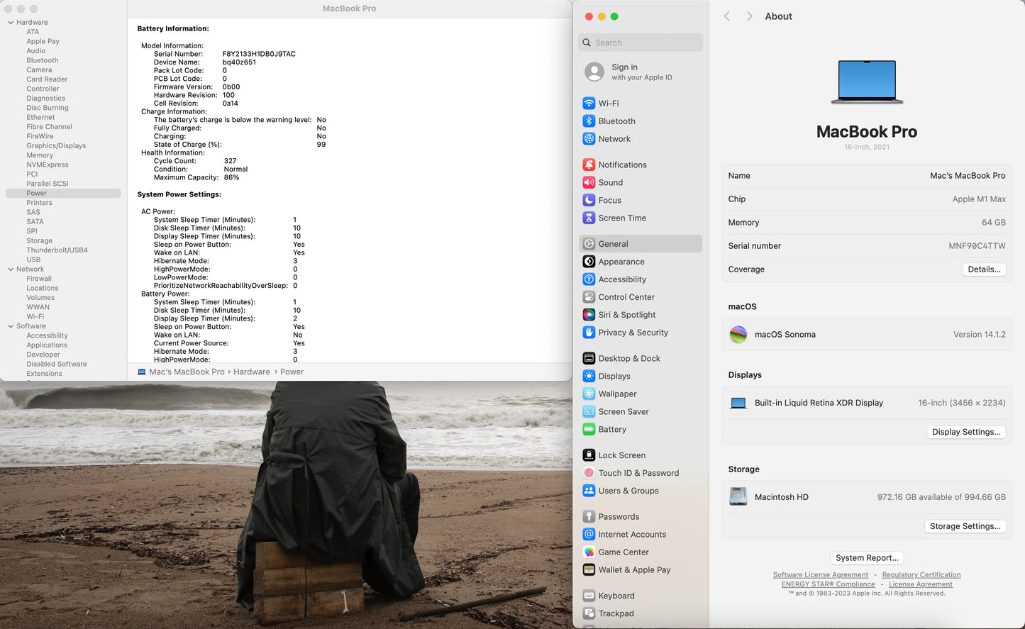Click the Macintosh HD disk icon

click(738, 496)
